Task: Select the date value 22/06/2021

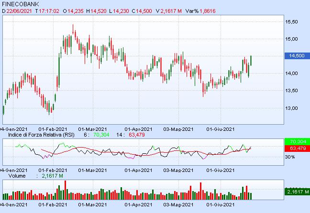Action: (19, 11)
